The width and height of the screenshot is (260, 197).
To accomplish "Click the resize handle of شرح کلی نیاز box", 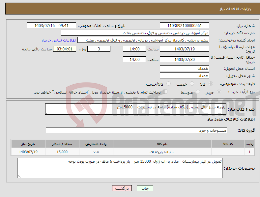I will point(47,113).
